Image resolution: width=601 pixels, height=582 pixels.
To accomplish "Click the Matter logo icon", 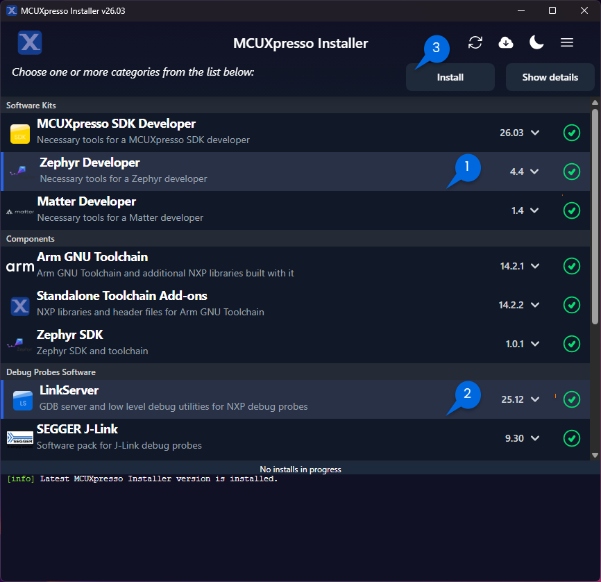I will 20,212.
